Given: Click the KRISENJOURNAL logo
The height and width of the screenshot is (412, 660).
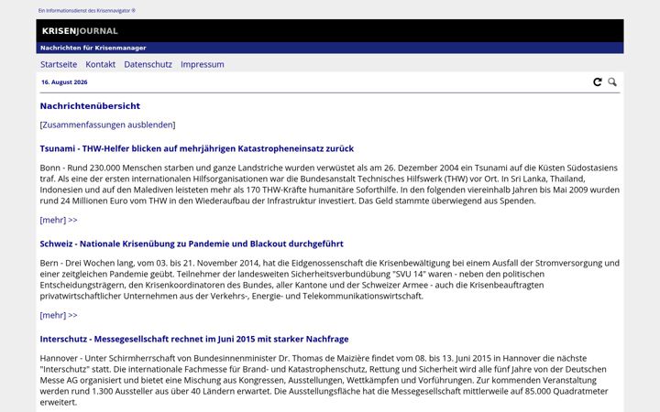Looking at the screenshot, I should (80, 31).
